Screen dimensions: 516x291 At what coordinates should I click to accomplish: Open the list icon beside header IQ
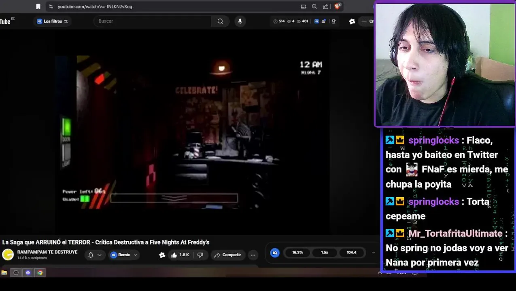coord(323,21)
